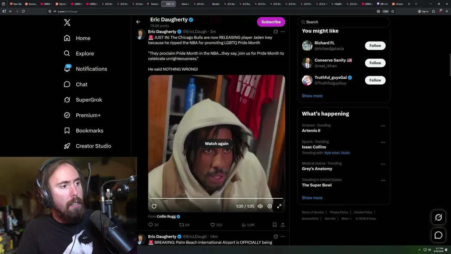Viewport: 451px width, 254px height.
Task: Subscribe to Eric Daugherty
Action: tap(271, 22)
